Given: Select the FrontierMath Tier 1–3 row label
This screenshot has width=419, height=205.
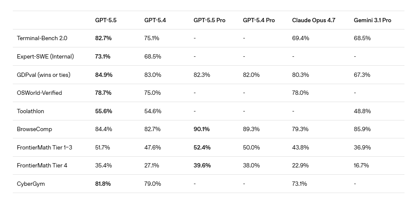Looking at the screenshot, I should [44, 147].
